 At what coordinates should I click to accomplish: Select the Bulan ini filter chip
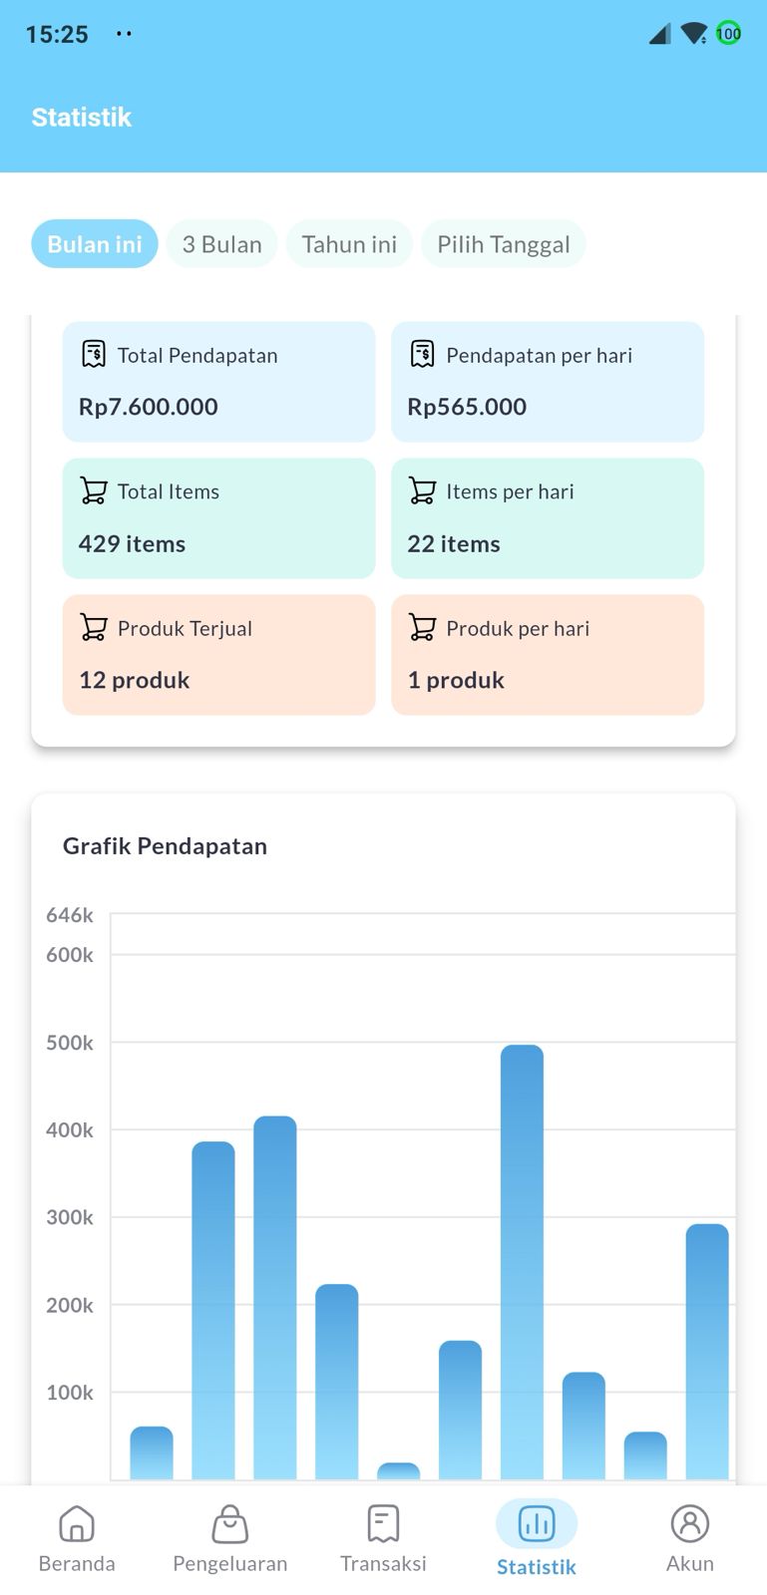[95, 244]
